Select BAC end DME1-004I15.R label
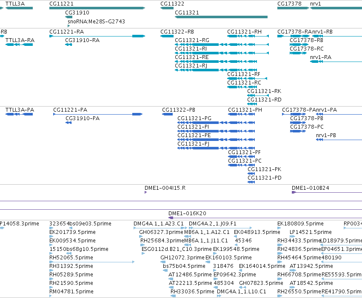The width and height of the screenshot is (362, 298). pos(165,188)
